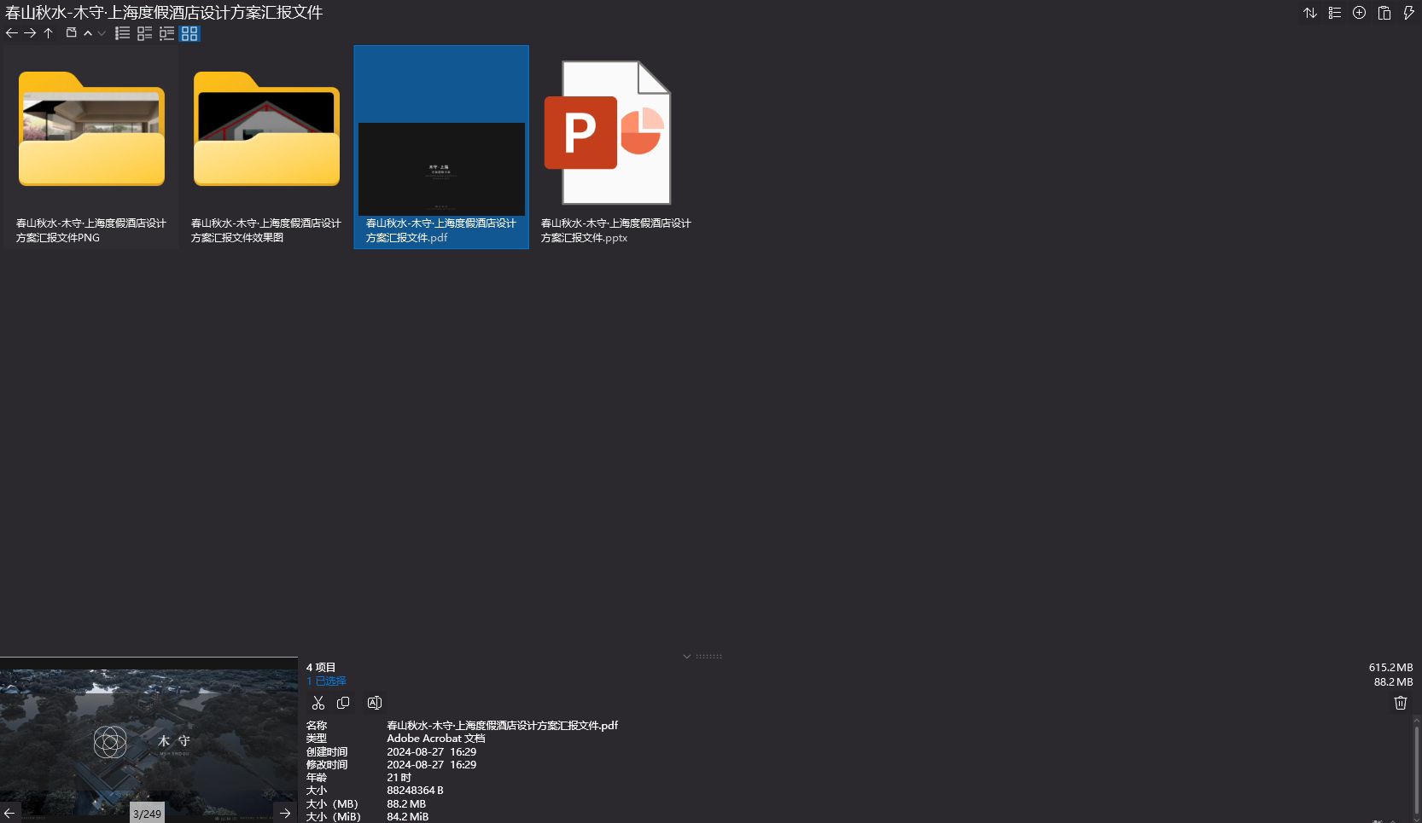Screen dimensions: 1422x823
Task: Click the clipboard paste icon
Action: click(1384, 13)
